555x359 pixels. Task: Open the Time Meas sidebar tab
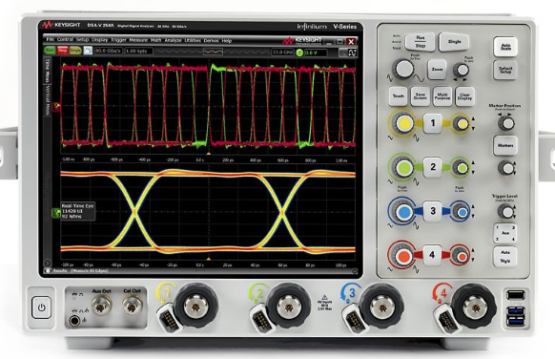47,71
